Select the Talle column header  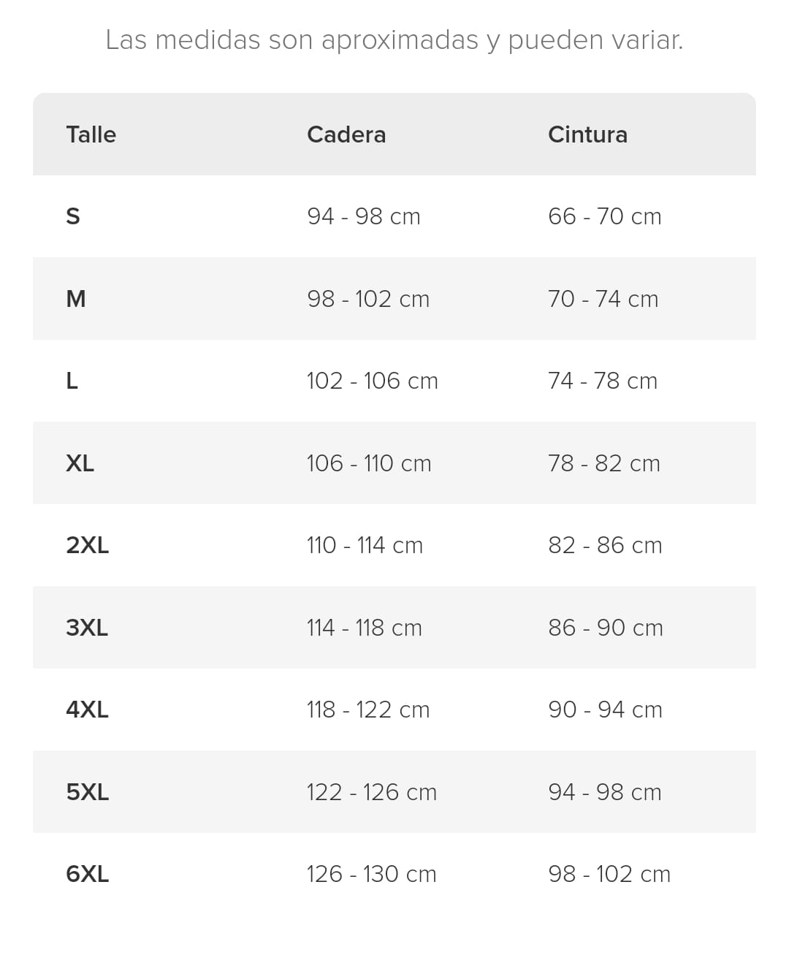[x=91, y=134]
